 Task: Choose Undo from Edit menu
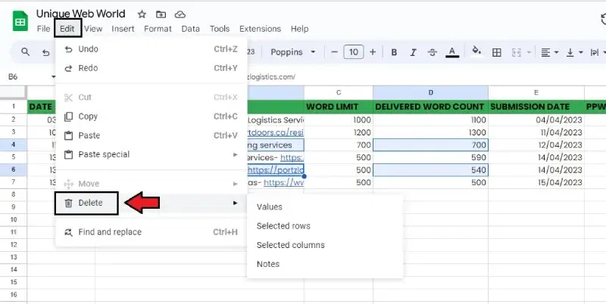click(151, 49)
